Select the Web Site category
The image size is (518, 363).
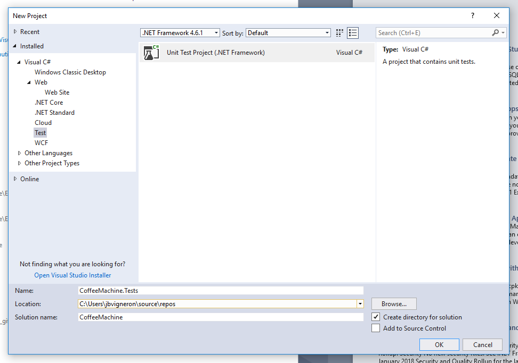pyautogui.click(x=57, y=92)
